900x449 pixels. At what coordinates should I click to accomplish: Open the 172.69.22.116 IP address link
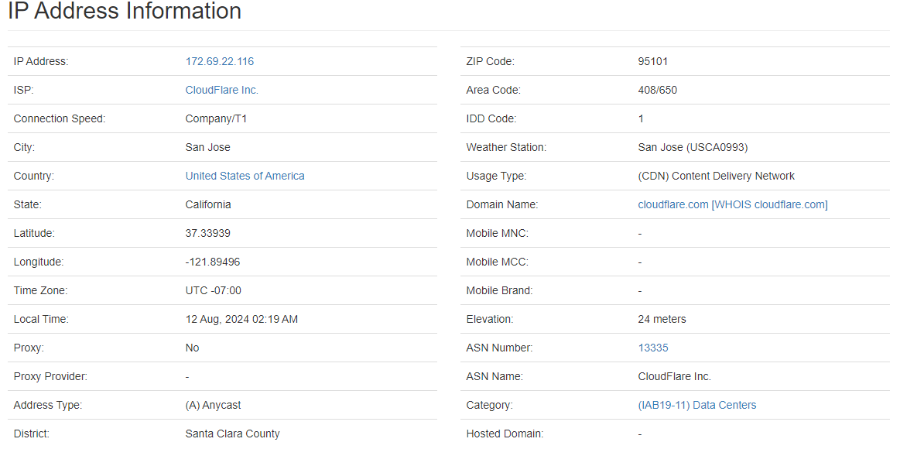click(x=219, y=61)
